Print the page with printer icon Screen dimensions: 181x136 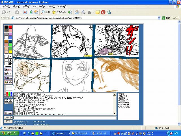pos(83,12)
